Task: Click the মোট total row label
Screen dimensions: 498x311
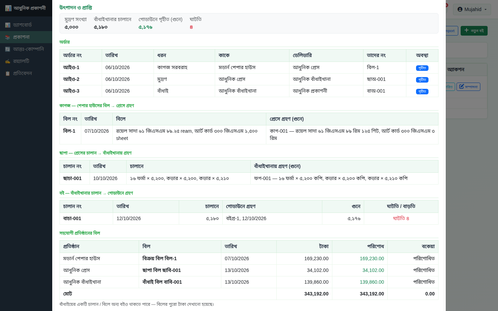Action: click(x=68, y=294)
